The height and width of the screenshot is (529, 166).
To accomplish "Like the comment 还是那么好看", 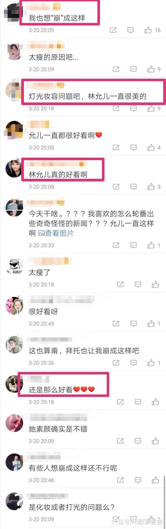I will [155, 402].
